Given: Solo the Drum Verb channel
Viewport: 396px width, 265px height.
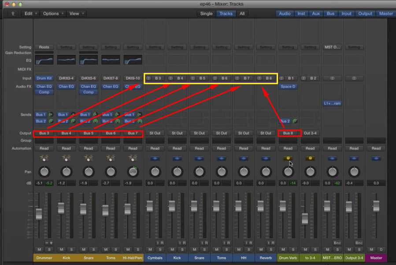Looking at the screenshot, I should click(x=293, y=250).
